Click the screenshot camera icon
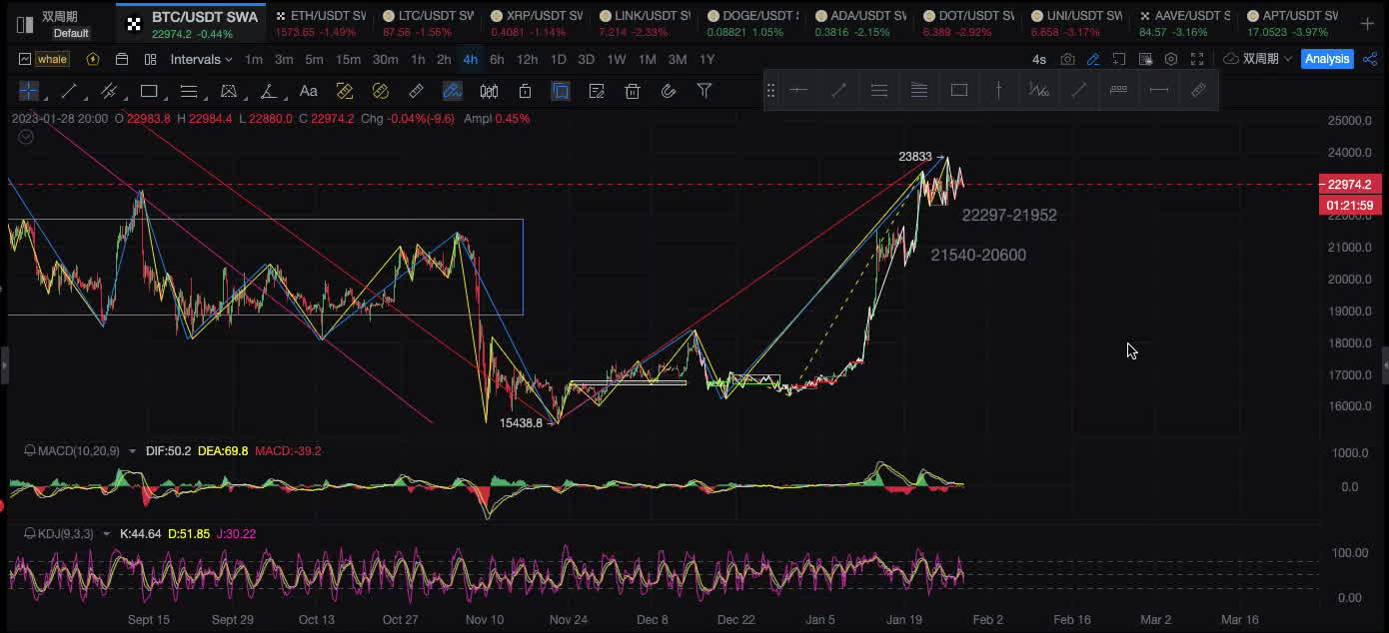The width and height of the screenshot is (1389, 633). point(1067,60)
